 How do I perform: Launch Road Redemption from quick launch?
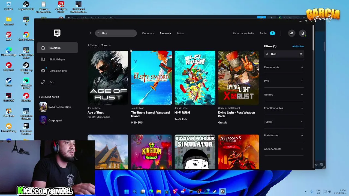point(55,107)
